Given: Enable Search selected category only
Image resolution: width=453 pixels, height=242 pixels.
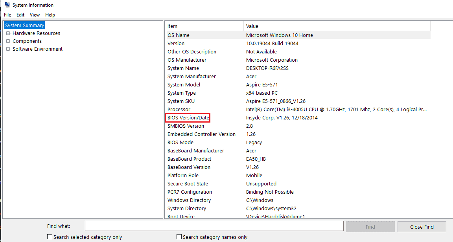Looking at the screenshot, I should pos(50,236).
